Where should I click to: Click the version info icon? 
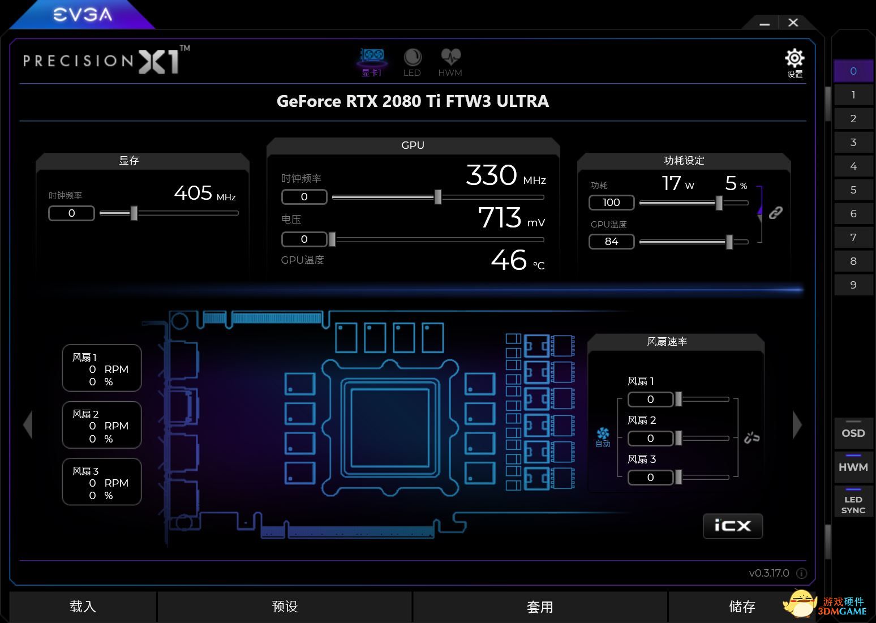[801, 573]
